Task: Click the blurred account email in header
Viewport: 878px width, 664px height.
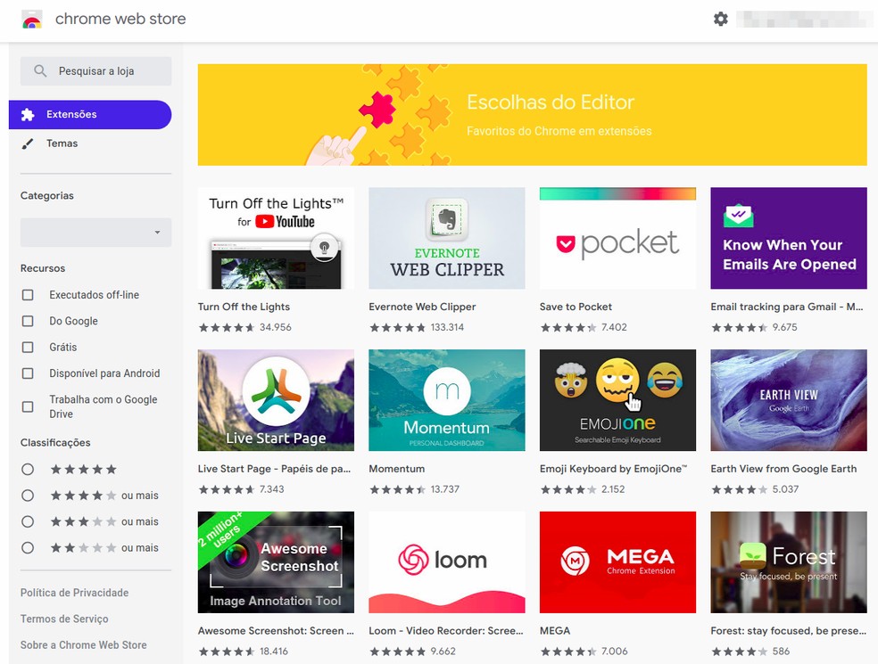Action: (804, 19)
